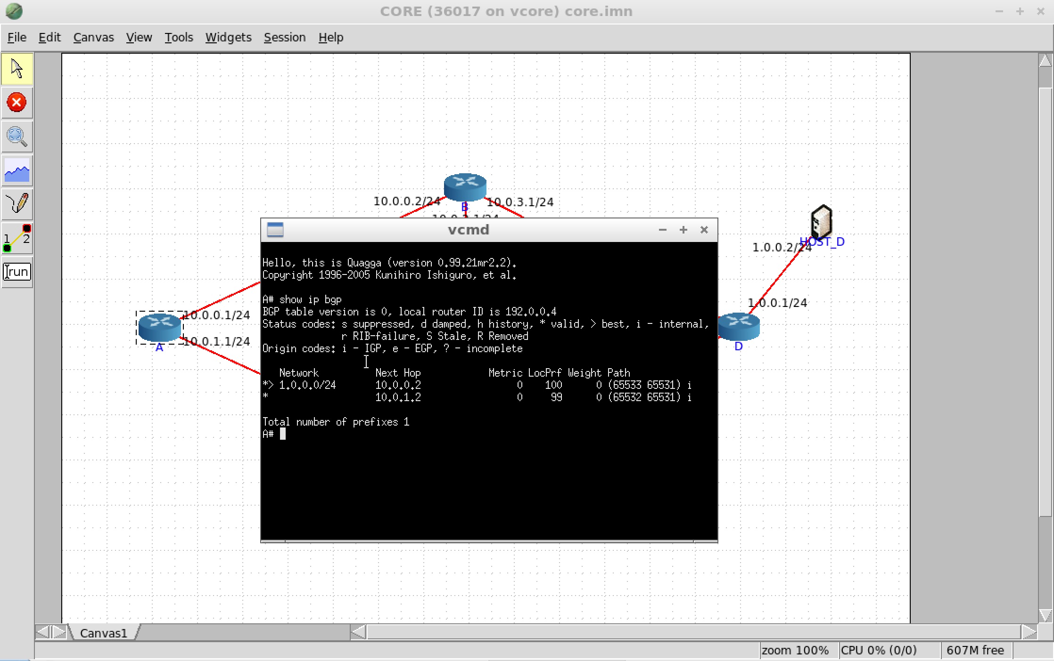The width and height of the screenshot is (1054, 661).
Task: Click the 10.0.0.2/24 interface label
Action: click(407, 202)
